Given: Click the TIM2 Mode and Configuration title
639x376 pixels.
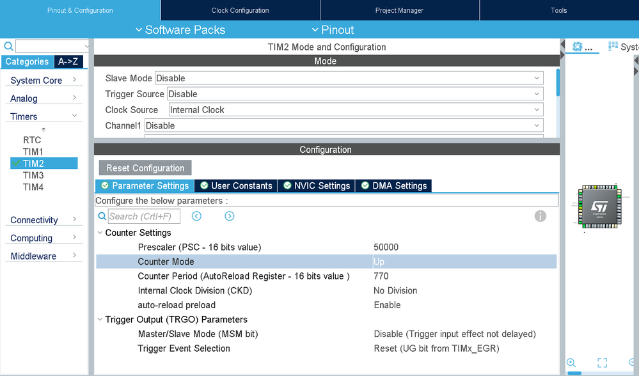Looking at the screenshot, I should pyautogui.click(x=327, y=47).
